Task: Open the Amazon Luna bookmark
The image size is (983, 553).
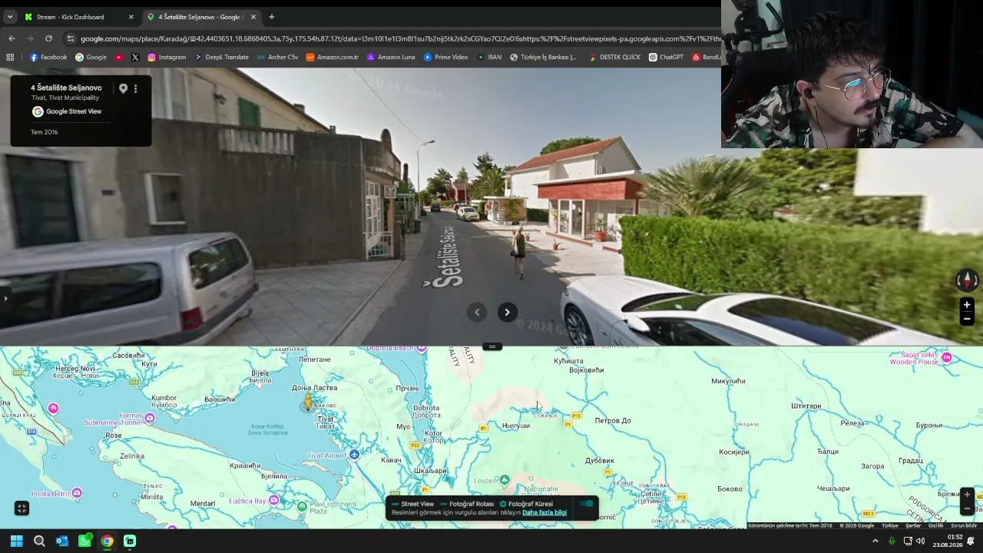Action: pyautogui.click(x=391, y=57)
